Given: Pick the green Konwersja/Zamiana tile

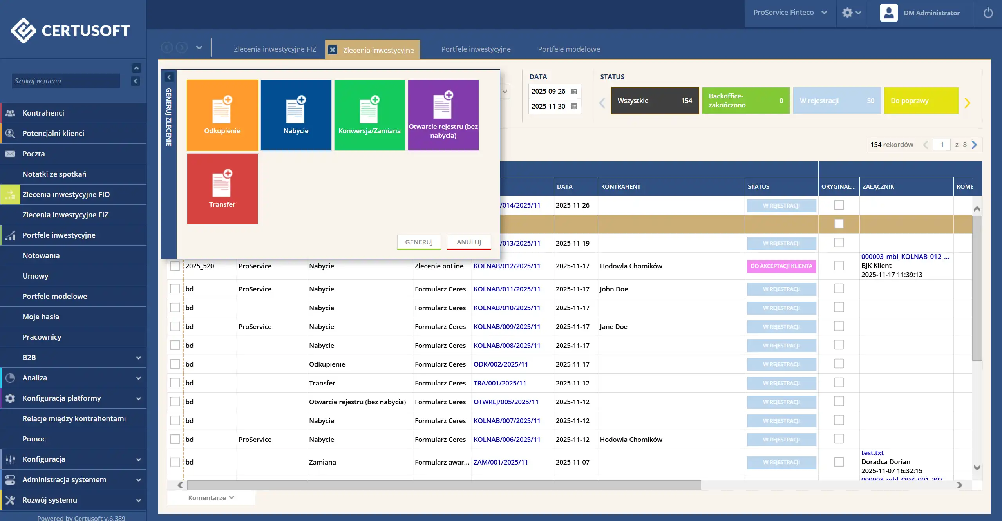Looking at the screenshot, I should click(x=369, y=115).
